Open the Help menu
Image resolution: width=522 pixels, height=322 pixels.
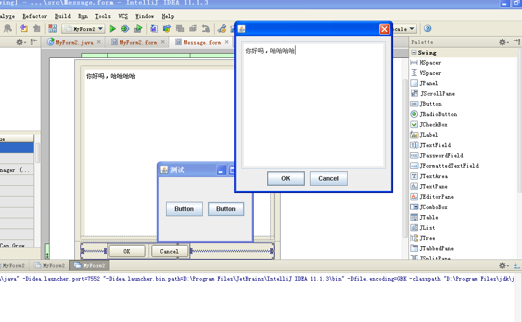pyautogui.click(x=168, y=16)
